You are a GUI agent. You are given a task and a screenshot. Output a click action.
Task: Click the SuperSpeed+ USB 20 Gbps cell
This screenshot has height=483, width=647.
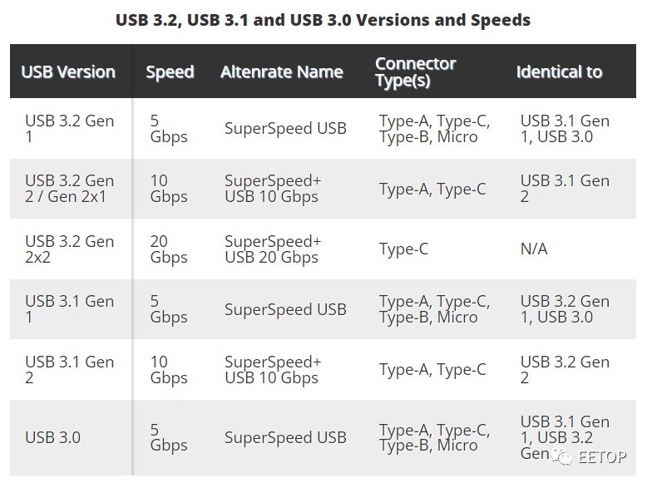click(273, 249)
